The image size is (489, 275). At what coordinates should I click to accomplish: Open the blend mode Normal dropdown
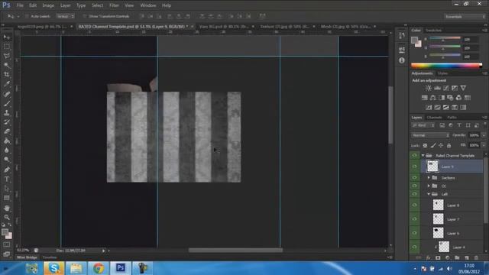click(x=430, y=135)
